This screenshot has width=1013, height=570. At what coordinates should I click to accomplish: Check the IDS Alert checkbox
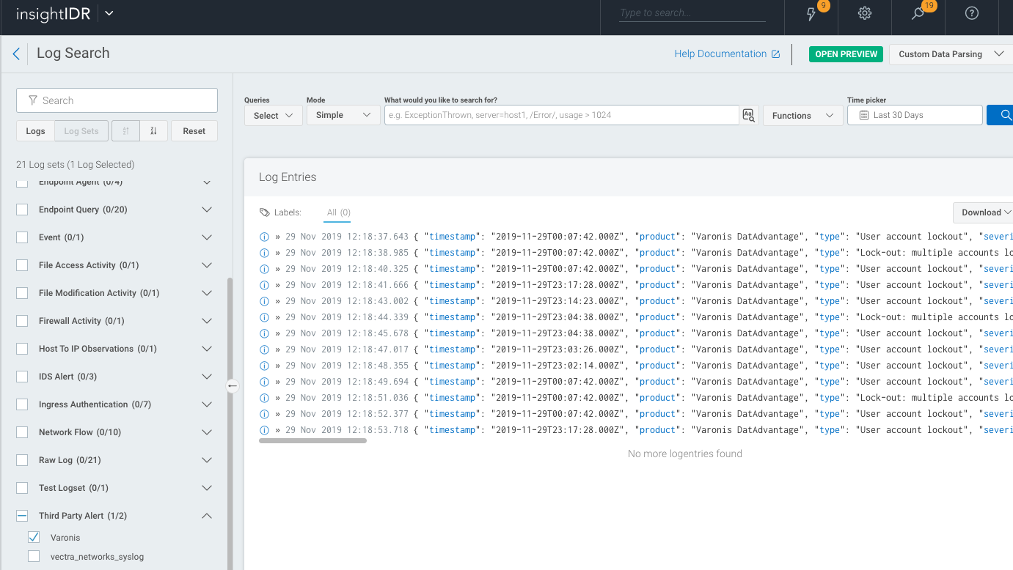coord(22,377)
